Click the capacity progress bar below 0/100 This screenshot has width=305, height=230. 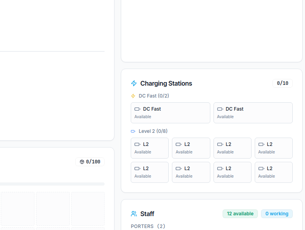[x=52, y=184]
